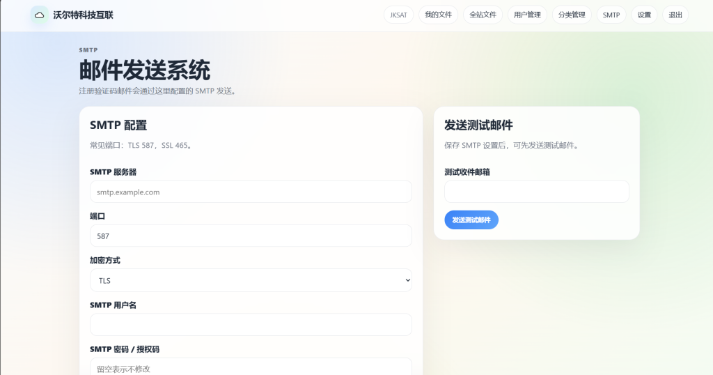
Task: Focus the SMTP 用户名 input
Action: click(251, 325)
